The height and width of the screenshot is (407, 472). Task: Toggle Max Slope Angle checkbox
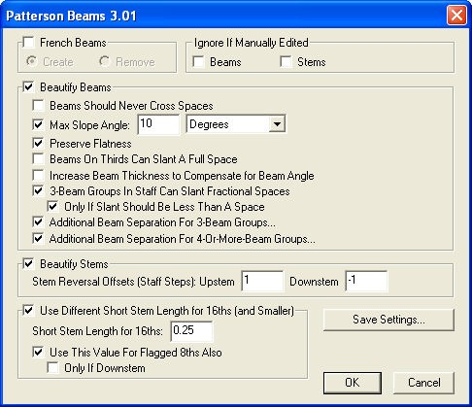pyautogui.click(x=38, y=124)
